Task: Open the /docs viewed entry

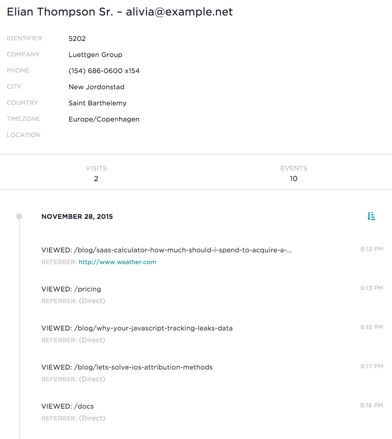Action: coord(67,406)
